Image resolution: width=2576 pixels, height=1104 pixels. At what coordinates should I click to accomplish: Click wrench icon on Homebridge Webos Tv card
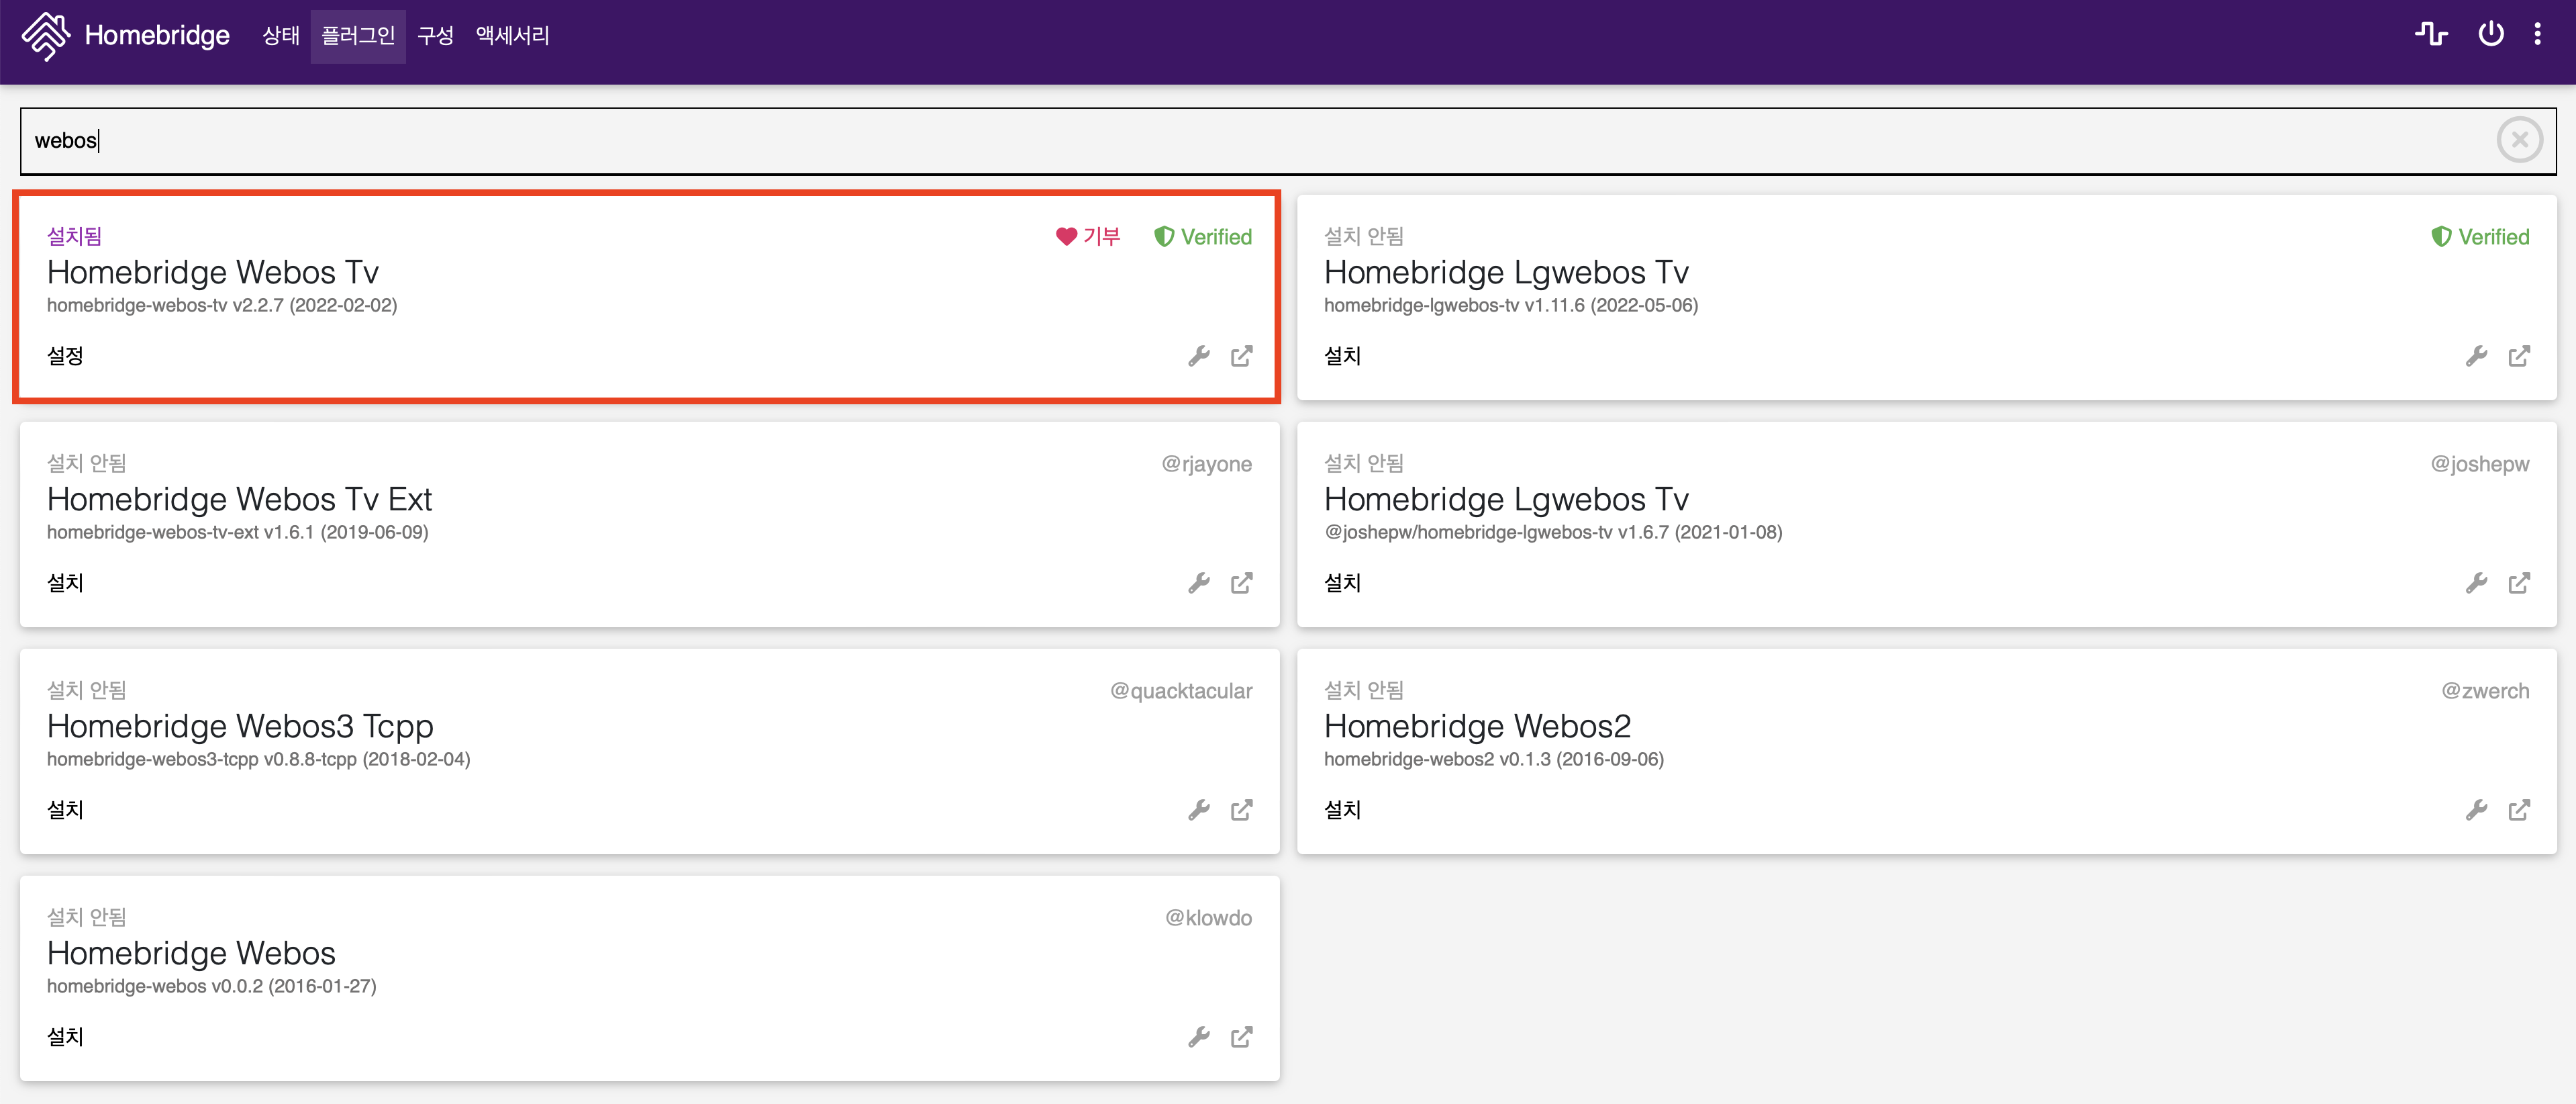click(1198, 357)
